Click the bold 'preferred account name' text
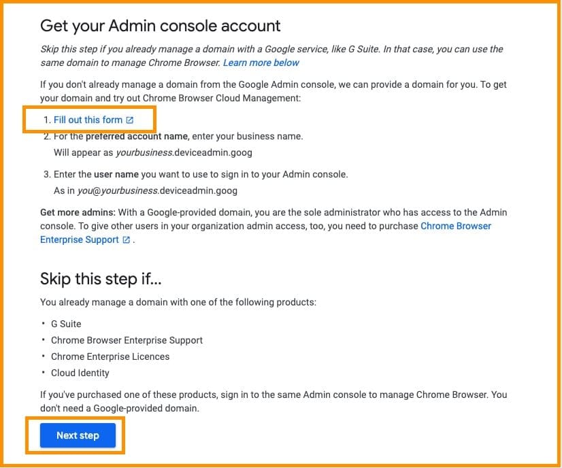The image size is (562, 468). (129, 136)
